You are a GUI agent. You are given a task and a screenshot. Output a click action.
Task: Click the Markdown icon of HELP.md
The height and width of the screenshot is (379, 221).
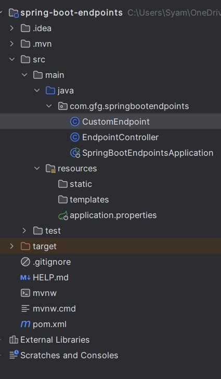(25, 277)
